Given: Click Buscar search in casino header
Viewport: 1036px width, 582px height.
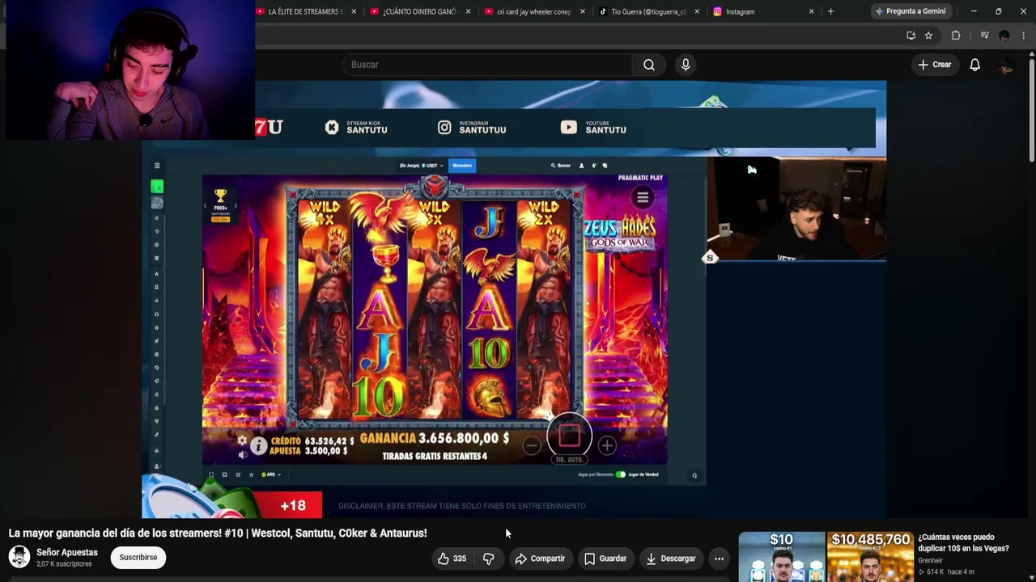Looking at the screenshot, I should pyautogui.click(x=561, y=166).
